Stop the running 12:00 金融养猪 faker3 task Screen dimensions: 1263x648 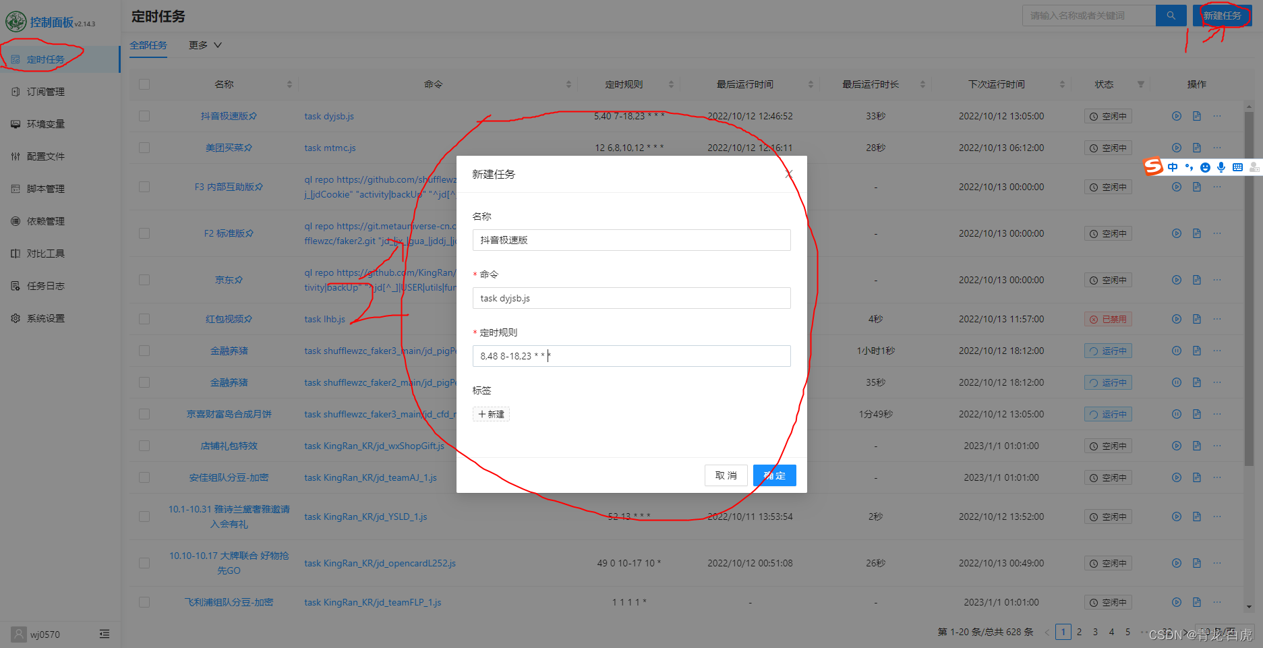[x=1177, y=351]
